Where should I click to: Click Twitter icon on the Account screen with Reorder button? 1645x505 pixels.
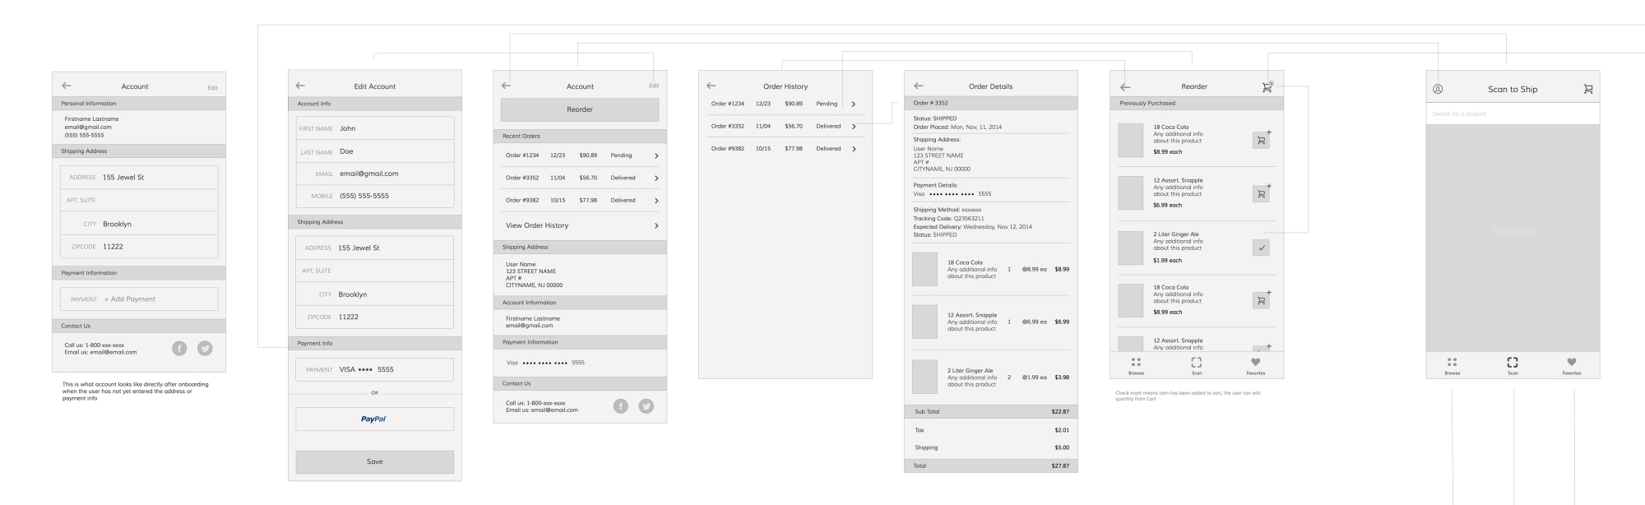tap(646, 405)
